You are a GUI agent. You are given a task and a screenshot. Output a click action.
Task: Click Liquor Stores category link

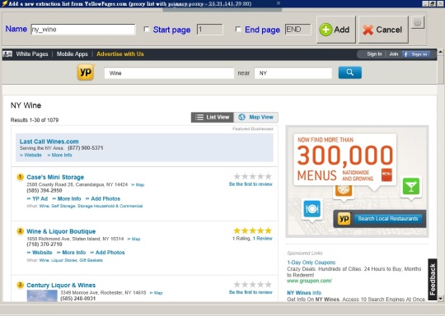[63, 260]
